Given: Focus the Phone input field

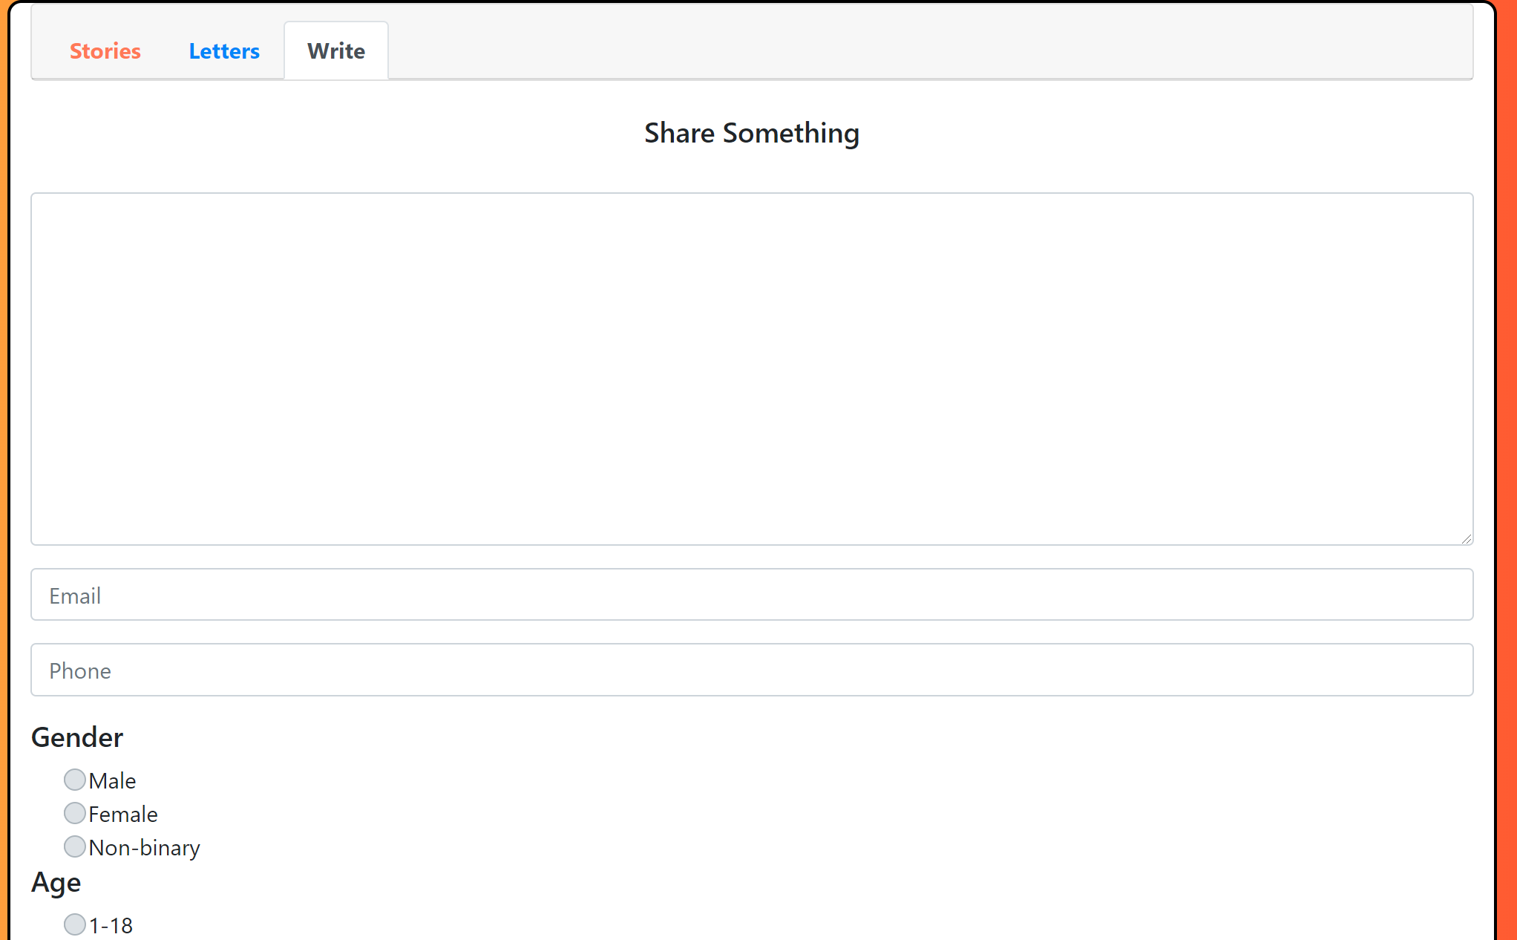Looking at the screenshot, I should point(751,670).
